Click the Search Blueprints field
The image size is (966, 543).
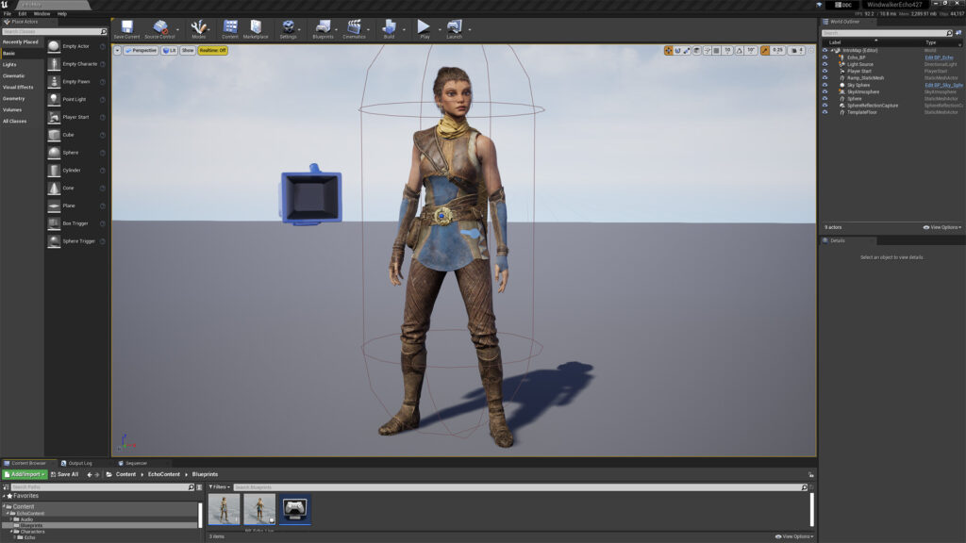click(520, 487)
